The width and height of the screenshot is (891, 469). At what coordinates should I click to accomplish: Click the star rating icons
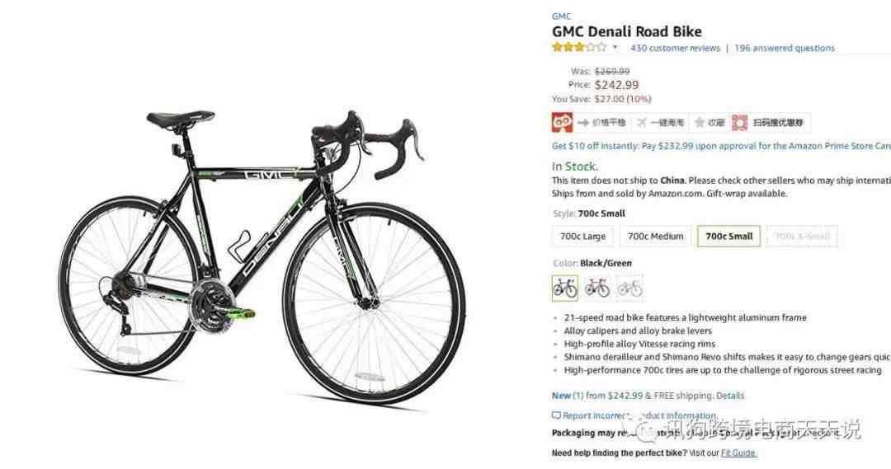point(579,48)
